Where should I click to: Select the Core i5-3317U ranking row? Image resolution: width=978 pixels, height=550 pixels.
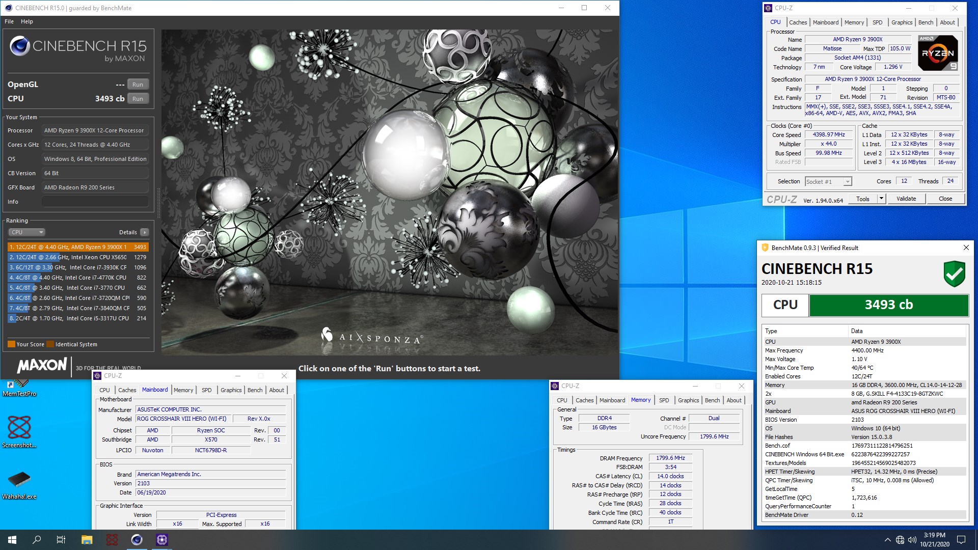pyautogui.click(x=78, y=318)
